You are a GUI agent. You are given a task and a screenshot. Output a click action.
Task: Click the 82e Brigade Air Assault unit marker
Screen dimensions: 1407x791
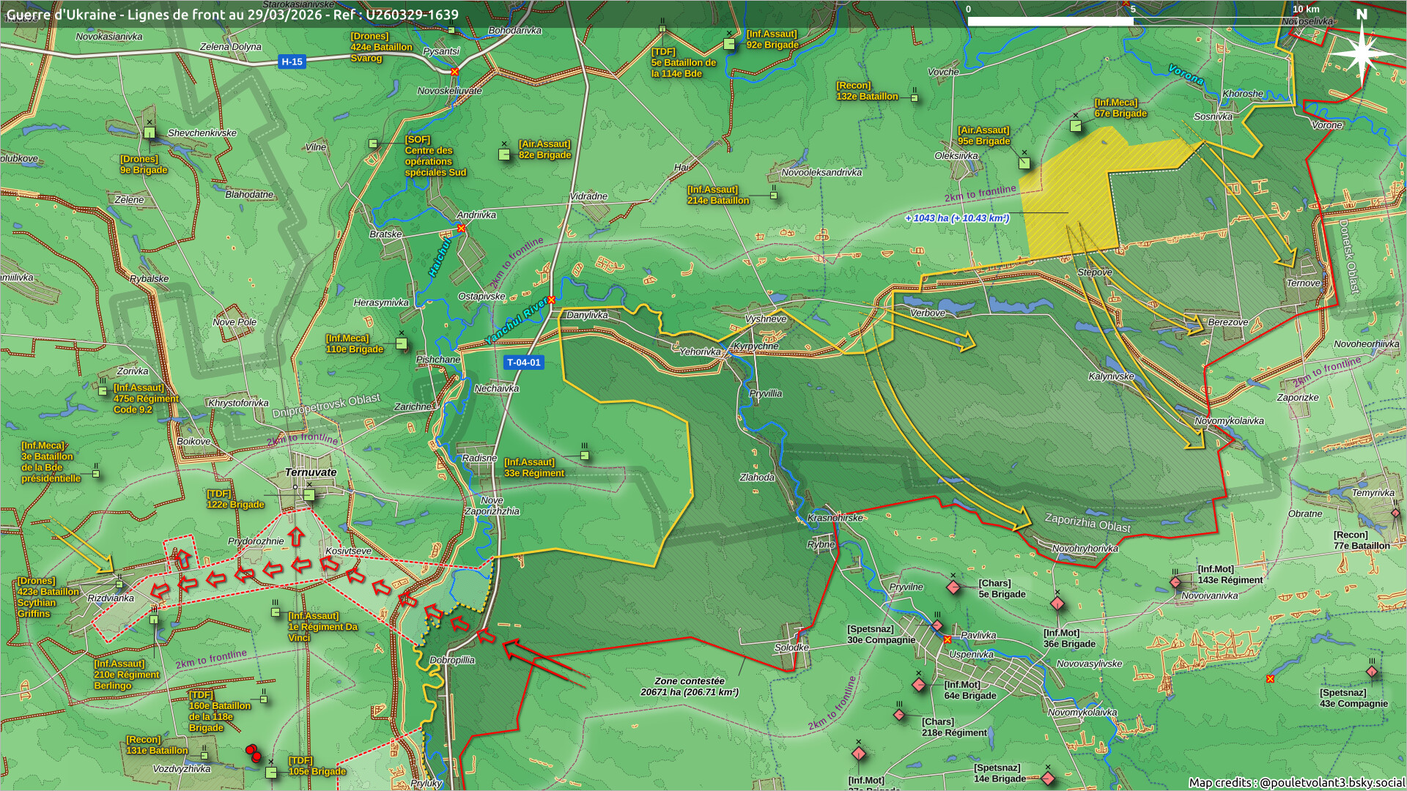[x=504, y=155]
